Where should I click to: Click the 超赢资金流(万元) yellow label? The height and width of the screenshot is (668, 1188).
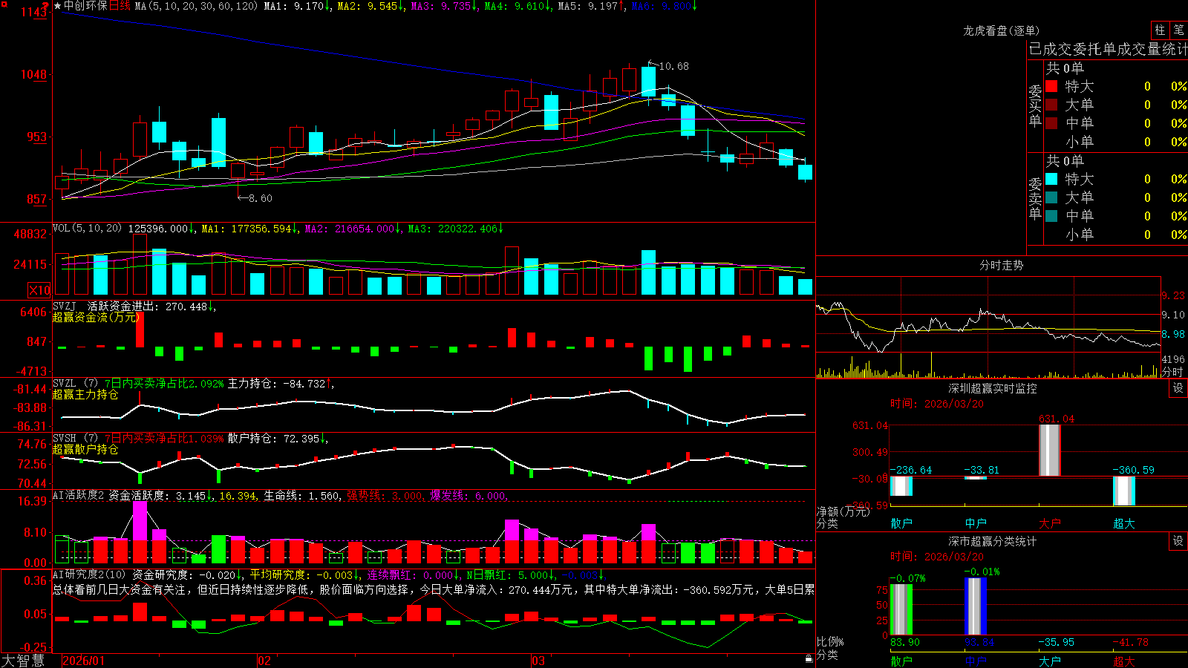(96, 317)
